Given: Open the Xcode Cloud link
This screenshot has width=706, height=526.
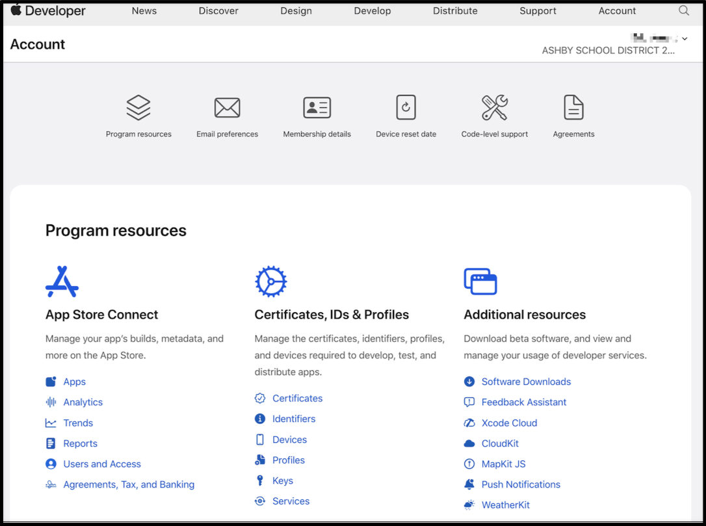Looking at the screenshot, I should pyautogui.click(x=509, y=423).
